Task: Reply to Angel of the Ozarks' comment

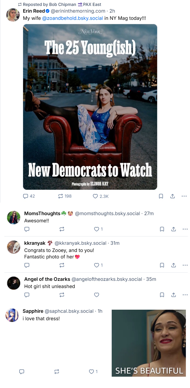Action: point(27,295)
